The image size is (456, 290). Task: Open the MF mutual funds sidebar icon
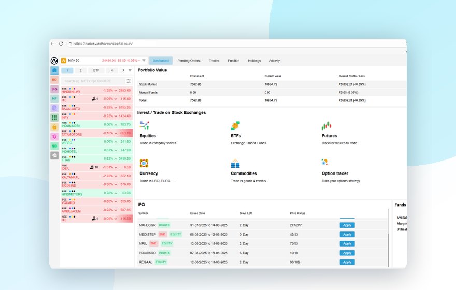tap(54, 99)
